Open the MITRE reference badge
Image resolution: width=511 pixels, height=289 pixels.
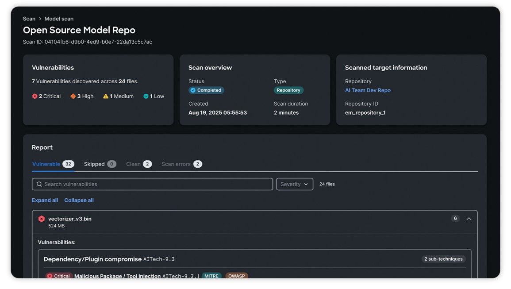[211, 276]
